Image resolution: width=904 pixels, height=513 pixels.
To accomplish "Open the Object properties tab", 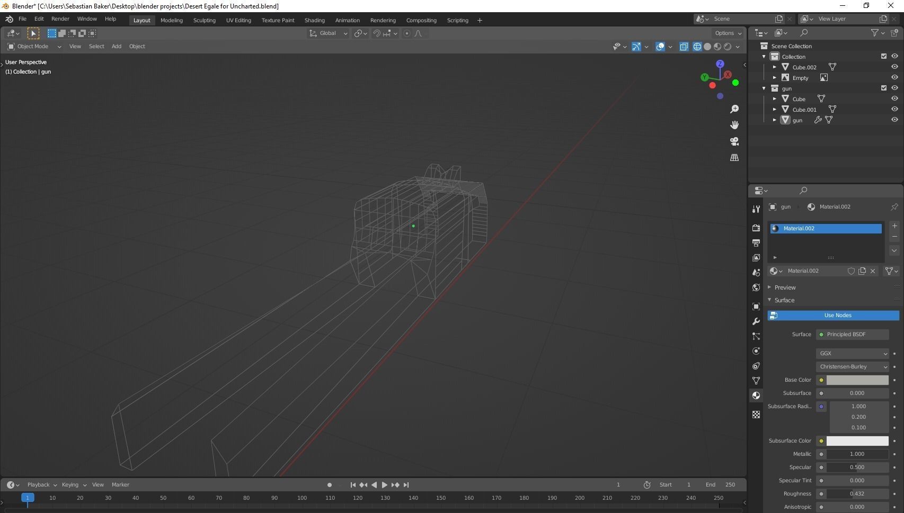I will [756, 307].
